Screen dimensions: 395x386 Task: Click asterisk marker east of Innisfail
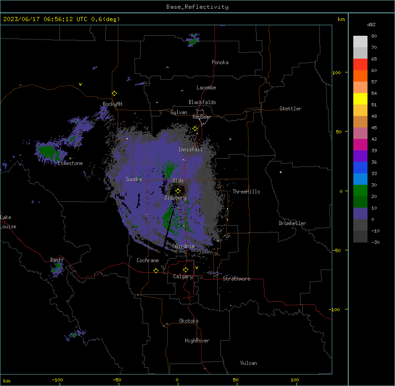[x=230, y=139]
